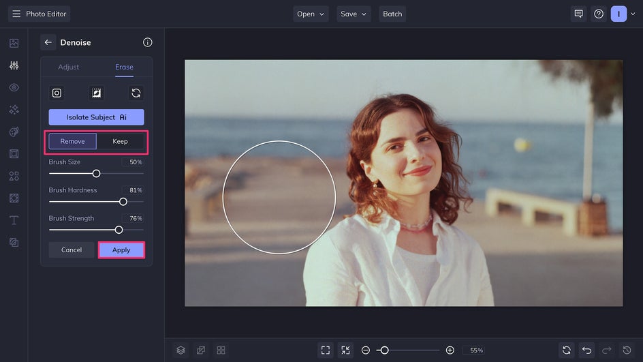The image size is (643, 362).
Task: Click the back arrow beside Denoise
Action: (x=48, y=42)
